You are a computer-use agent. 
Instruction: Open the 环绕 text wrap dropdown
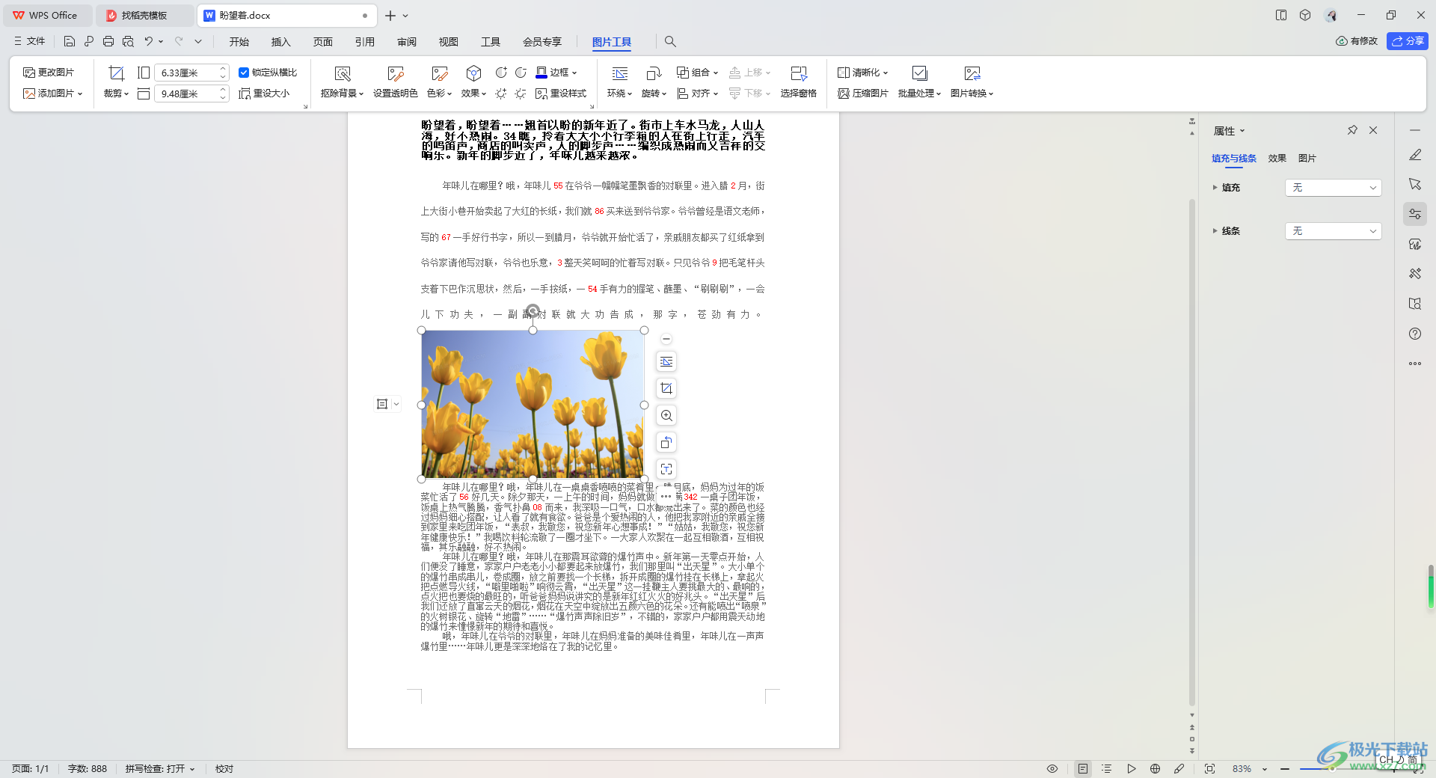coord(620,94)
